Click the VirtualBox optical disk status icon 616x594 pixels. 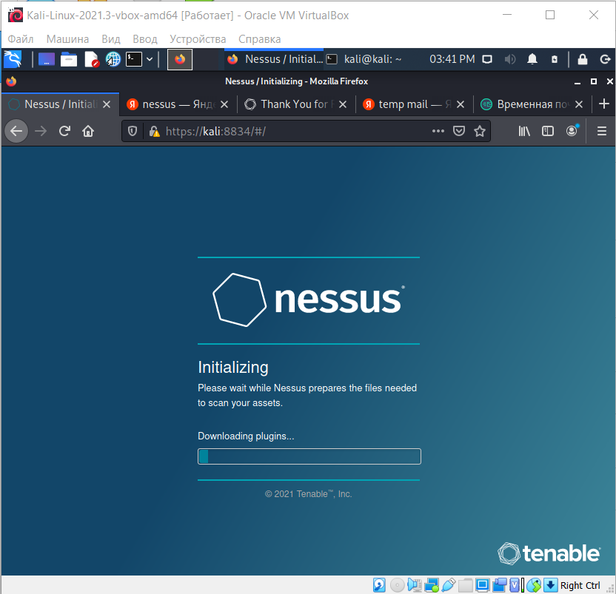(x=397, y=585)
